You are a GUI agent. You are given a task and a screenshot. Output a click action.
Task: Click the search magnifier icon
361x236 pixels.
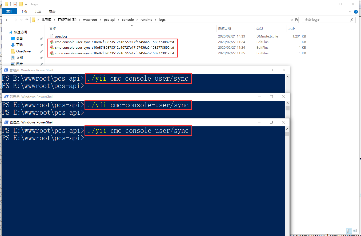click(352, 20)
